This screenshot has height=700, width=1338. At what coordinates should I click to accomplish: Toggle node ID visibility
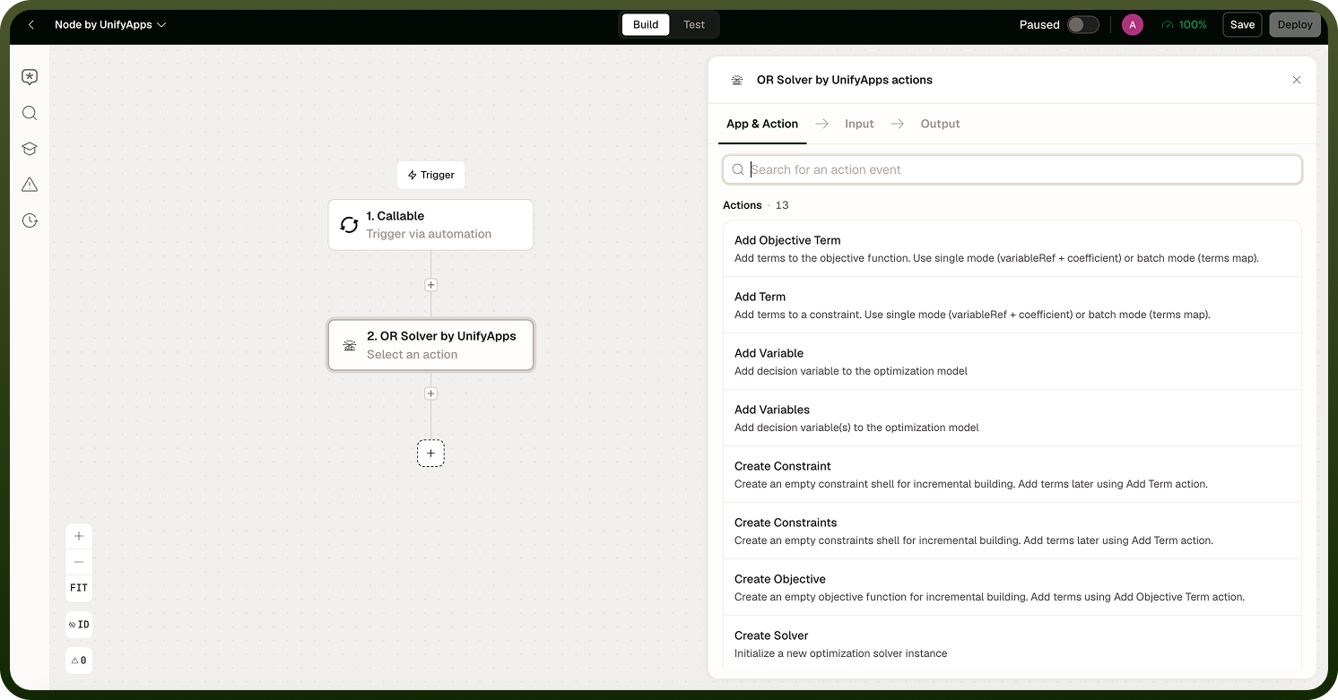[x=79, y=625]
